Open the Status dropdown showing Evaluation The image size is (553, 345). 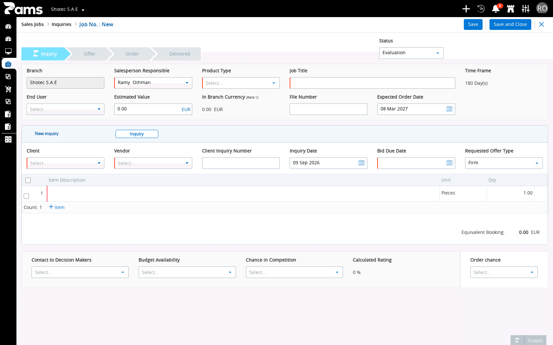pos(411,53)
